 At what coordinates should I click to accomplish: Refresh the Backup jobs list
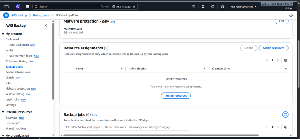tap(285, 115)
